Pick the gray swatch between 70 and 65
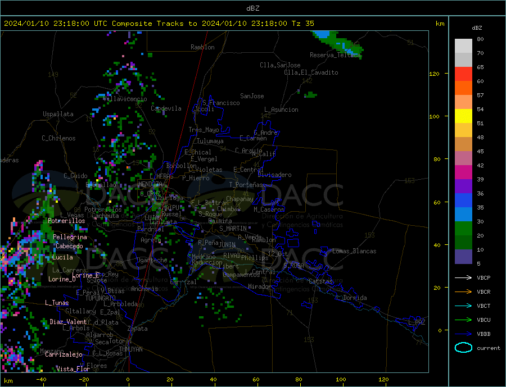506x387 pixels. (463, 60)
